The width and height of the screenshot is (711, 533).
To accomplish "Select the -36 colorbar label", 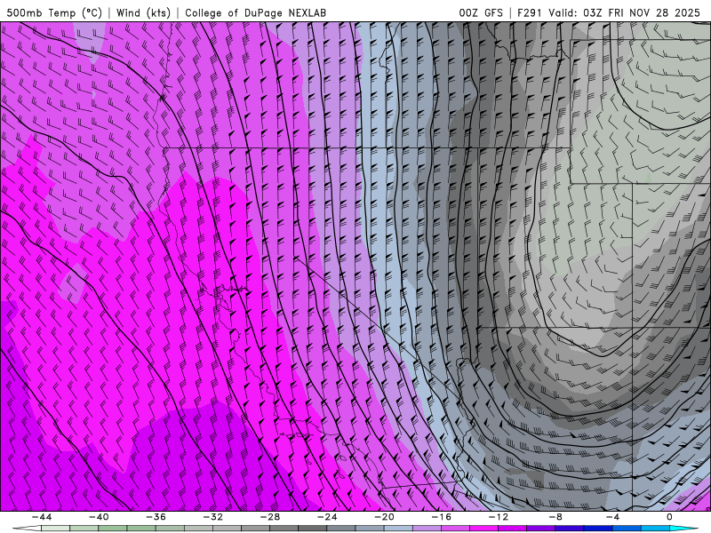I will [156, 517].
